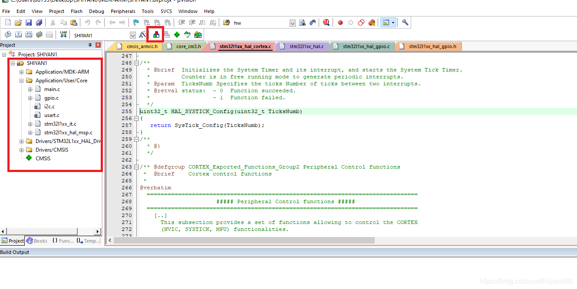Open Configuration with the wrench icon
577x289 pixels.
tap(405, 23)
